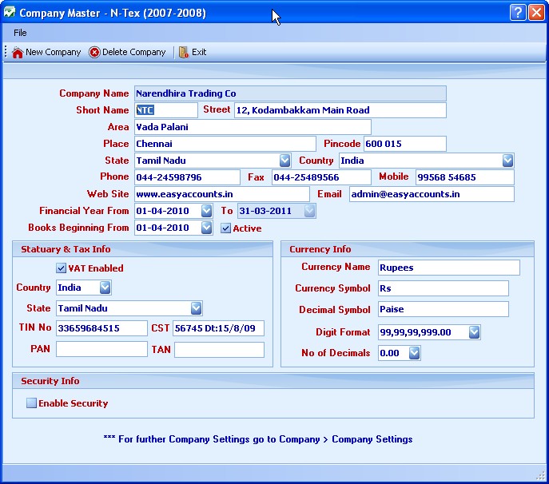Open the Financial Year To date dropdown
This screenshot has height=484, width=549.
pyautogui.click(x=309, y=211)
